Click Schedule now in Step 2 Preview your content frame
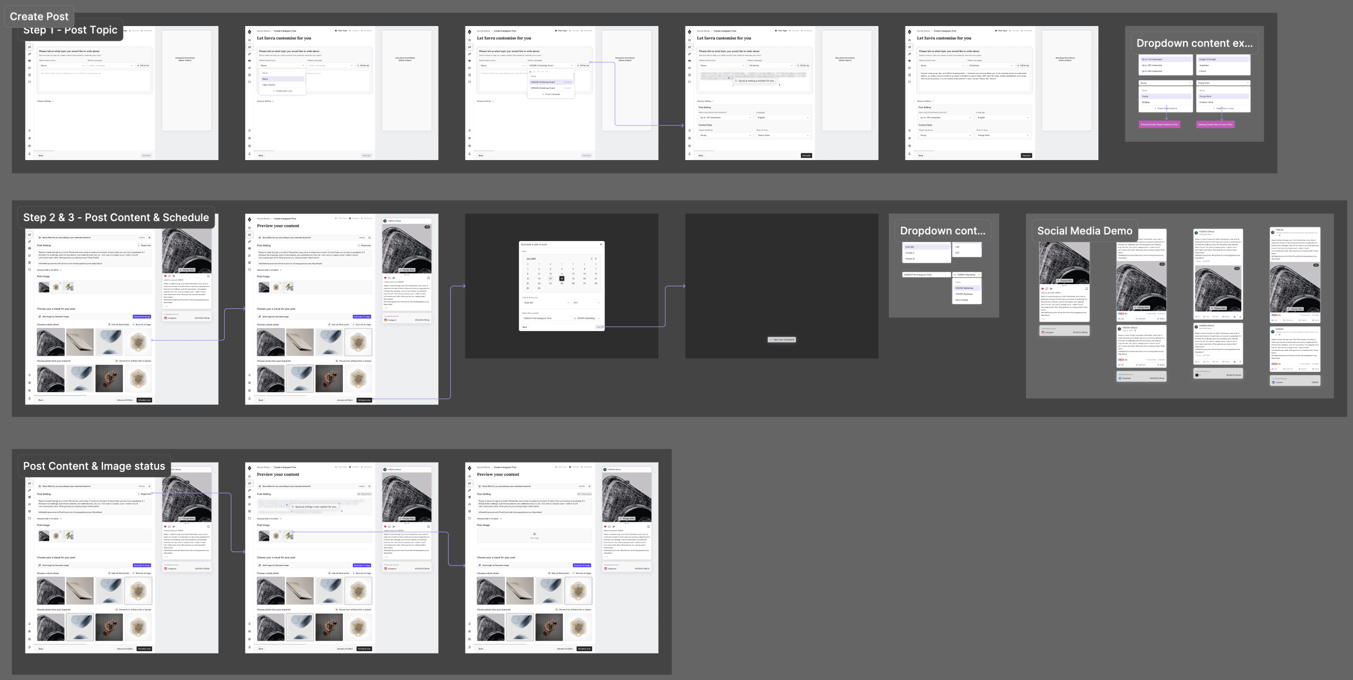The height and width of the screenshot is (680, 1353). [365, 400]
